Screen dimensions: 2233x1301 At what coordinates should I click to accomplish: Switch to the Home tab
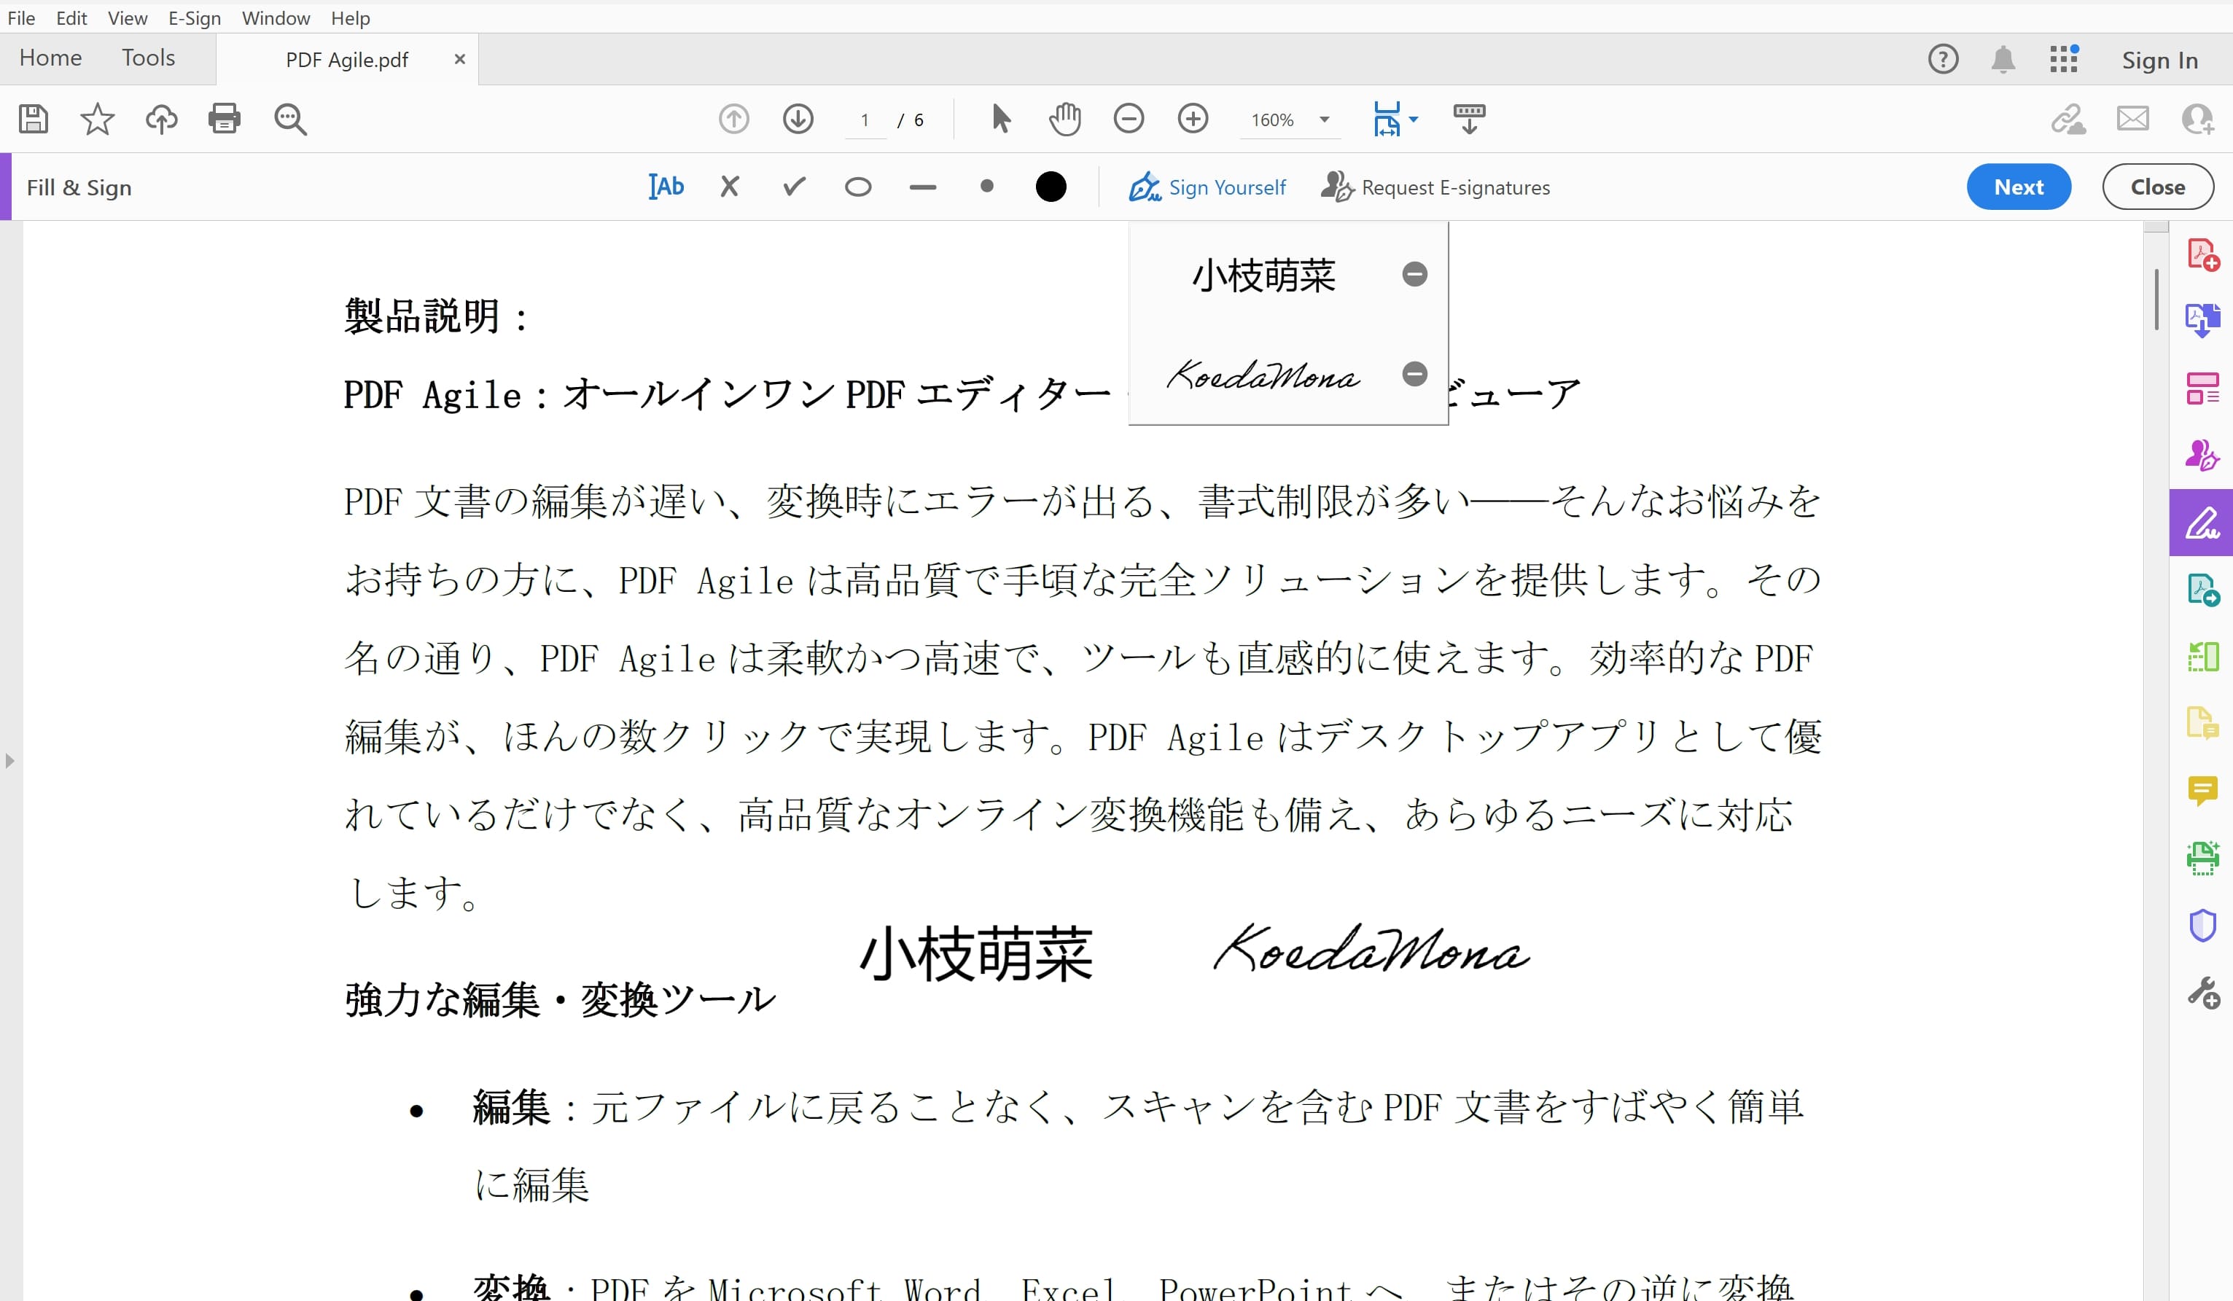point(50,58)
